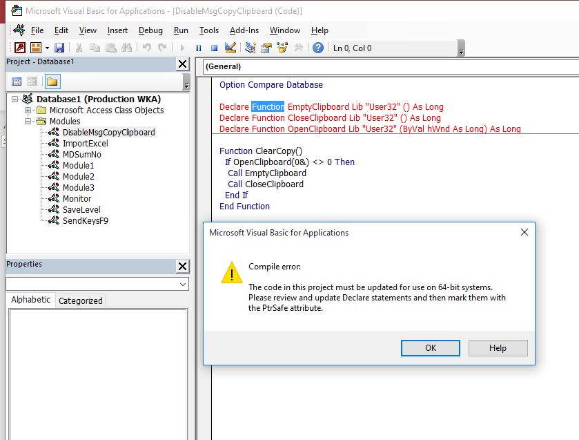Click the blue Help question mark icon
Image resolution: width=579 pixels, height=440 pixels.
point(318,48)
